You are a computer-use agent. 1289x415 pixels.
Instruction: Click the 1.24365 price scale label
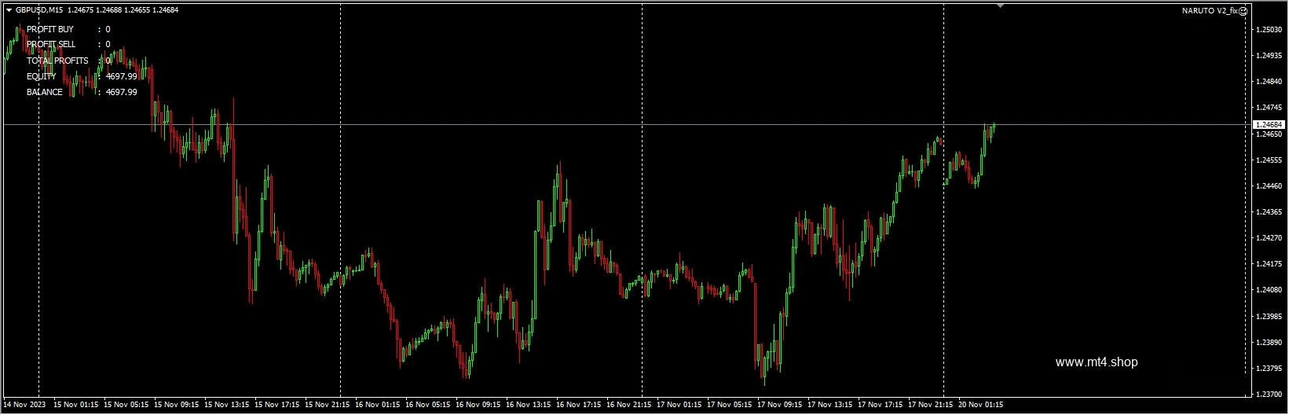1269,212
